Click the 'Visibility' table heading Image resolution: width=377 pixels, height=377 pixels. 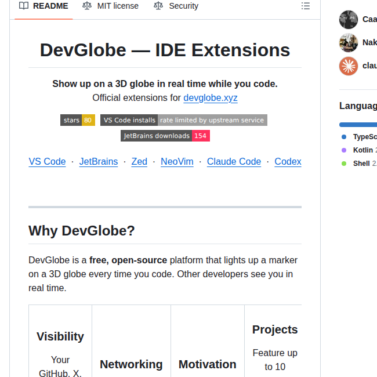pos(60,336)
